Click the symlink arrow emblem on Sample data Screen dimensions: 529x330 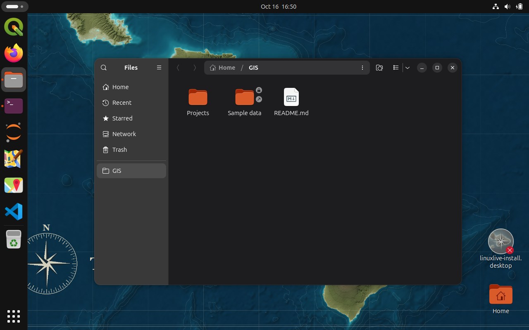[x=259, y=99]
